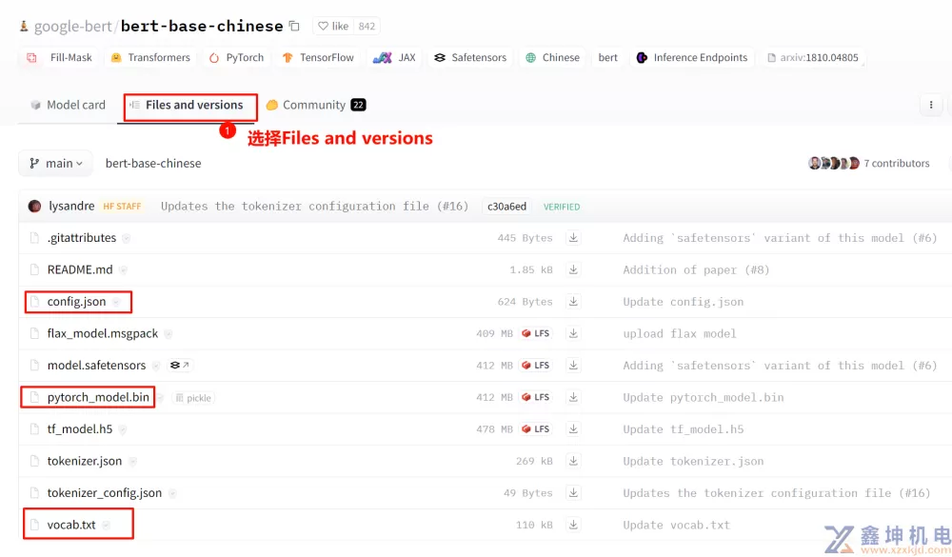This screenshot has width=952, height=557.
Task: Open the tf_model.h5 file
Action: pos(80,429)
